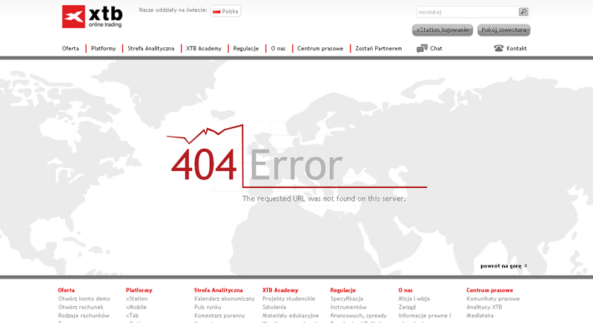Click inside the wyszukaj search field

point(467,12)
